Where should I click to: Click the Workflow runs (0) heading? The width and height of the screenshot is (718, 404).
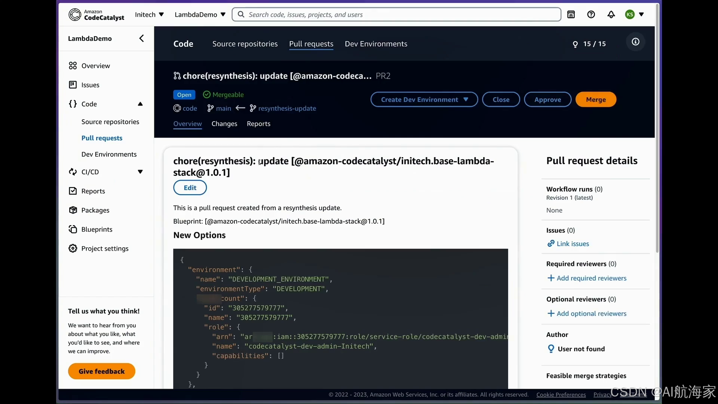coord(574,189)
